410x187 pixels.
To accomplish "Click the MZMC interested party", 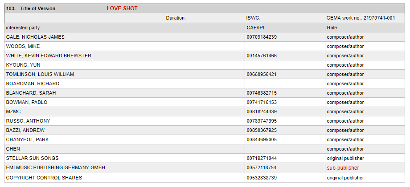I will point(14,111).
